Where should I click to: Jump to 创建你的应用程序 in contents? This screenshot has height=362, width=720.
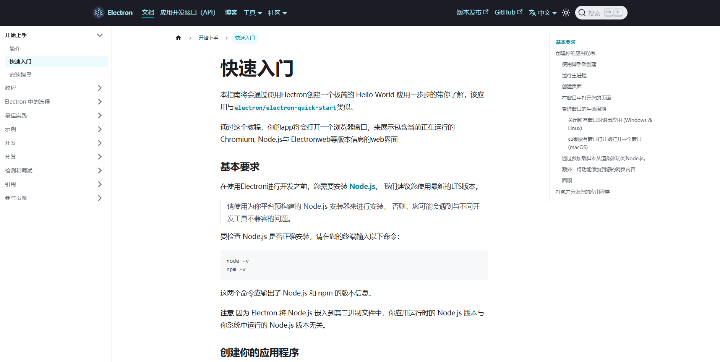(x=575, y=53)
